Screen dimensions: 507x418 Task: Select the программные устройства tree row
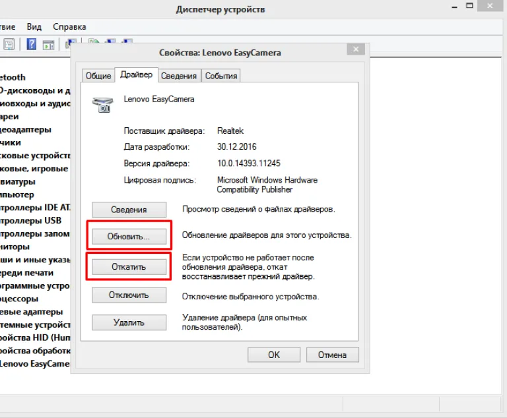click(x=35, y=286)
